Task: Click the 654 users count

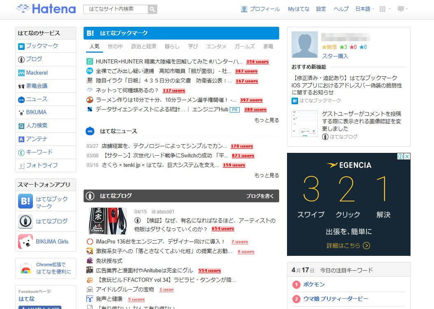Action: pyautogui.click(x=223, y=229)
